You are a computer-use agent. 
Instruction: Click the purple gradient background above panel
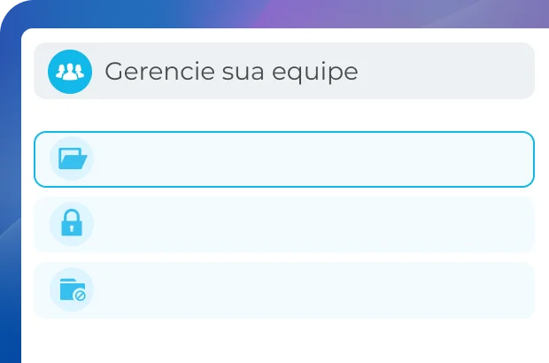(354, 12)
